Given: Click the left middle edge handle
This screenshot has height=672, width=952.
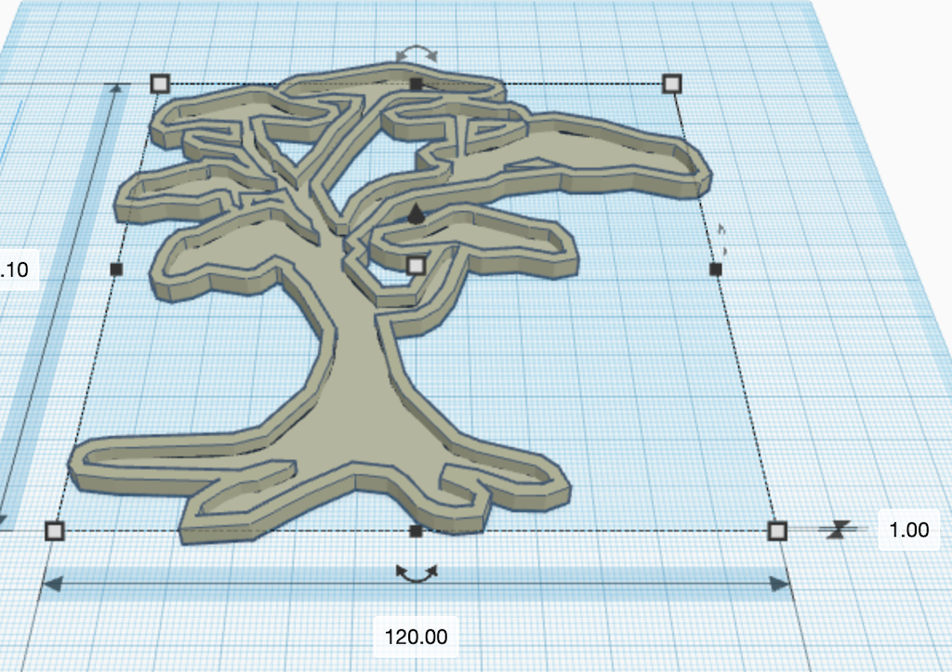Looking at the screenshot, I should tap(116, 270).
